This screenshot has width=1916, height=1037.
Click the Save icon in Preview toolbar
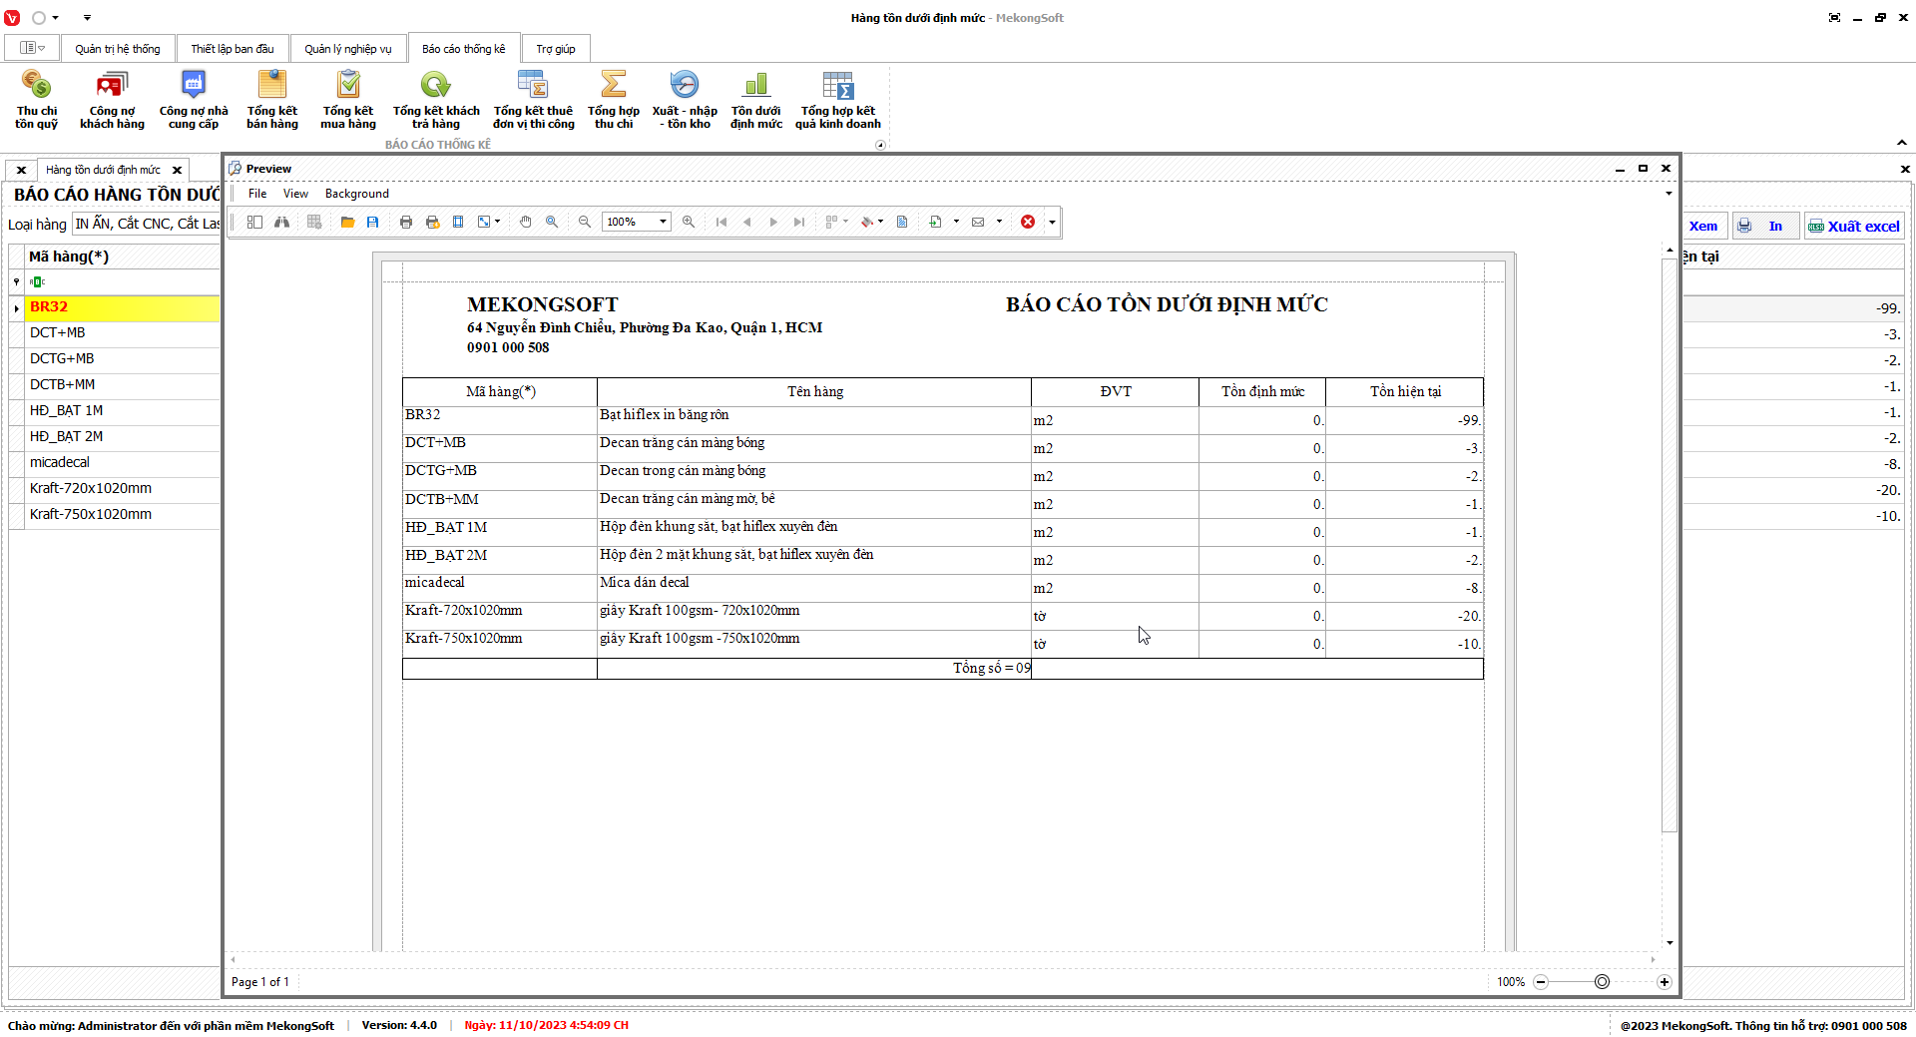[x=372, y=222]
